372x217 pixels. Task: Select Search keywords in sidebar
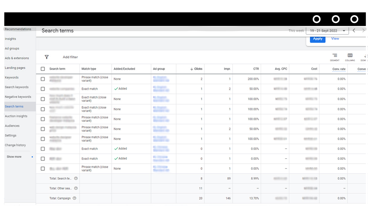pos(16,87)
